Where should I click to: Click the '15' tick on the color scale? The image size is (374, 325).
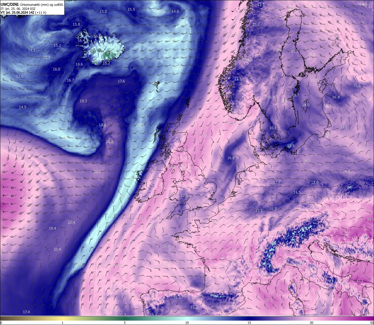coord(249,322)
